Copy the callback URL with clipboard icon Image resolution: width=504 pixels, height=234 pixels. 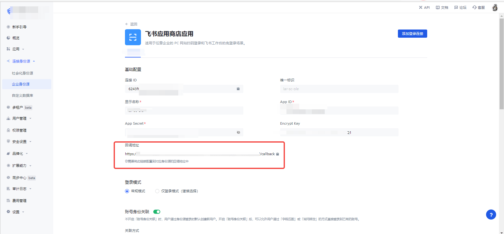pos(277,154)
